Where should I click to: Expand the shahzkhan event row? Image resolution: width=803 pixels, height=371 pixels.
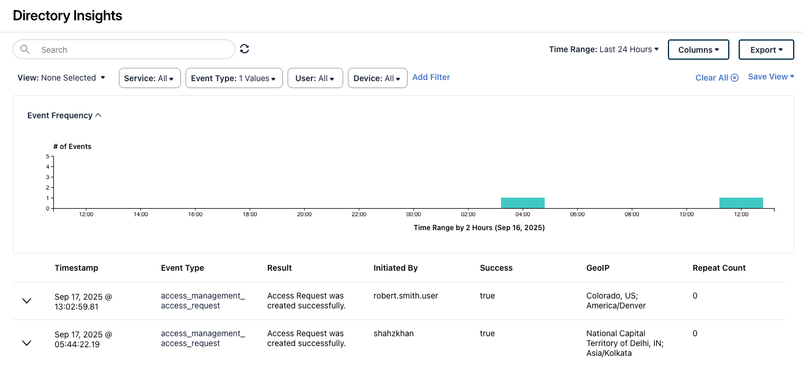(x=26, y=343)
